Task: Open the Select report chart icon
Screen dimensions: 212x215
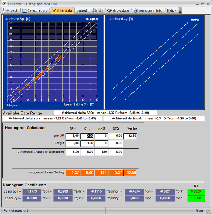Action: [x=24, y=10]
